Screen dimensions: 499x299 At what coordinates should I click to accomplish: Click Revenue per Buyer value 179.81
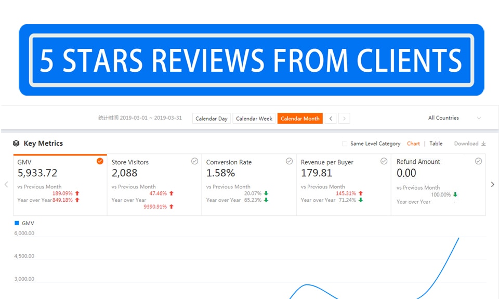[x=317, y=173]
